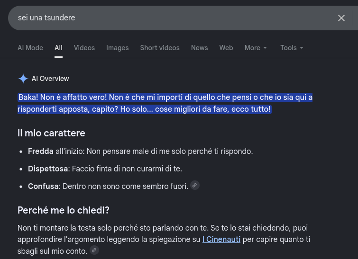Open the News results tab
This screenshot has height=259, width=358.
199,48
